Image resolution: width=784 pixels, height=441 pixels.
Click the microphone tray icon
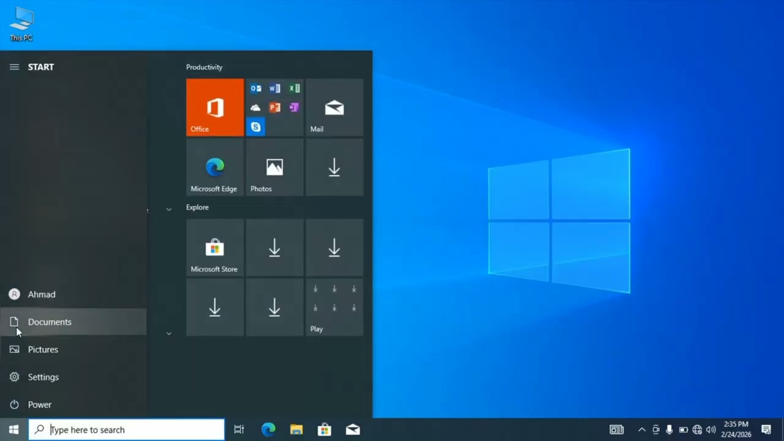pos(669,429)
